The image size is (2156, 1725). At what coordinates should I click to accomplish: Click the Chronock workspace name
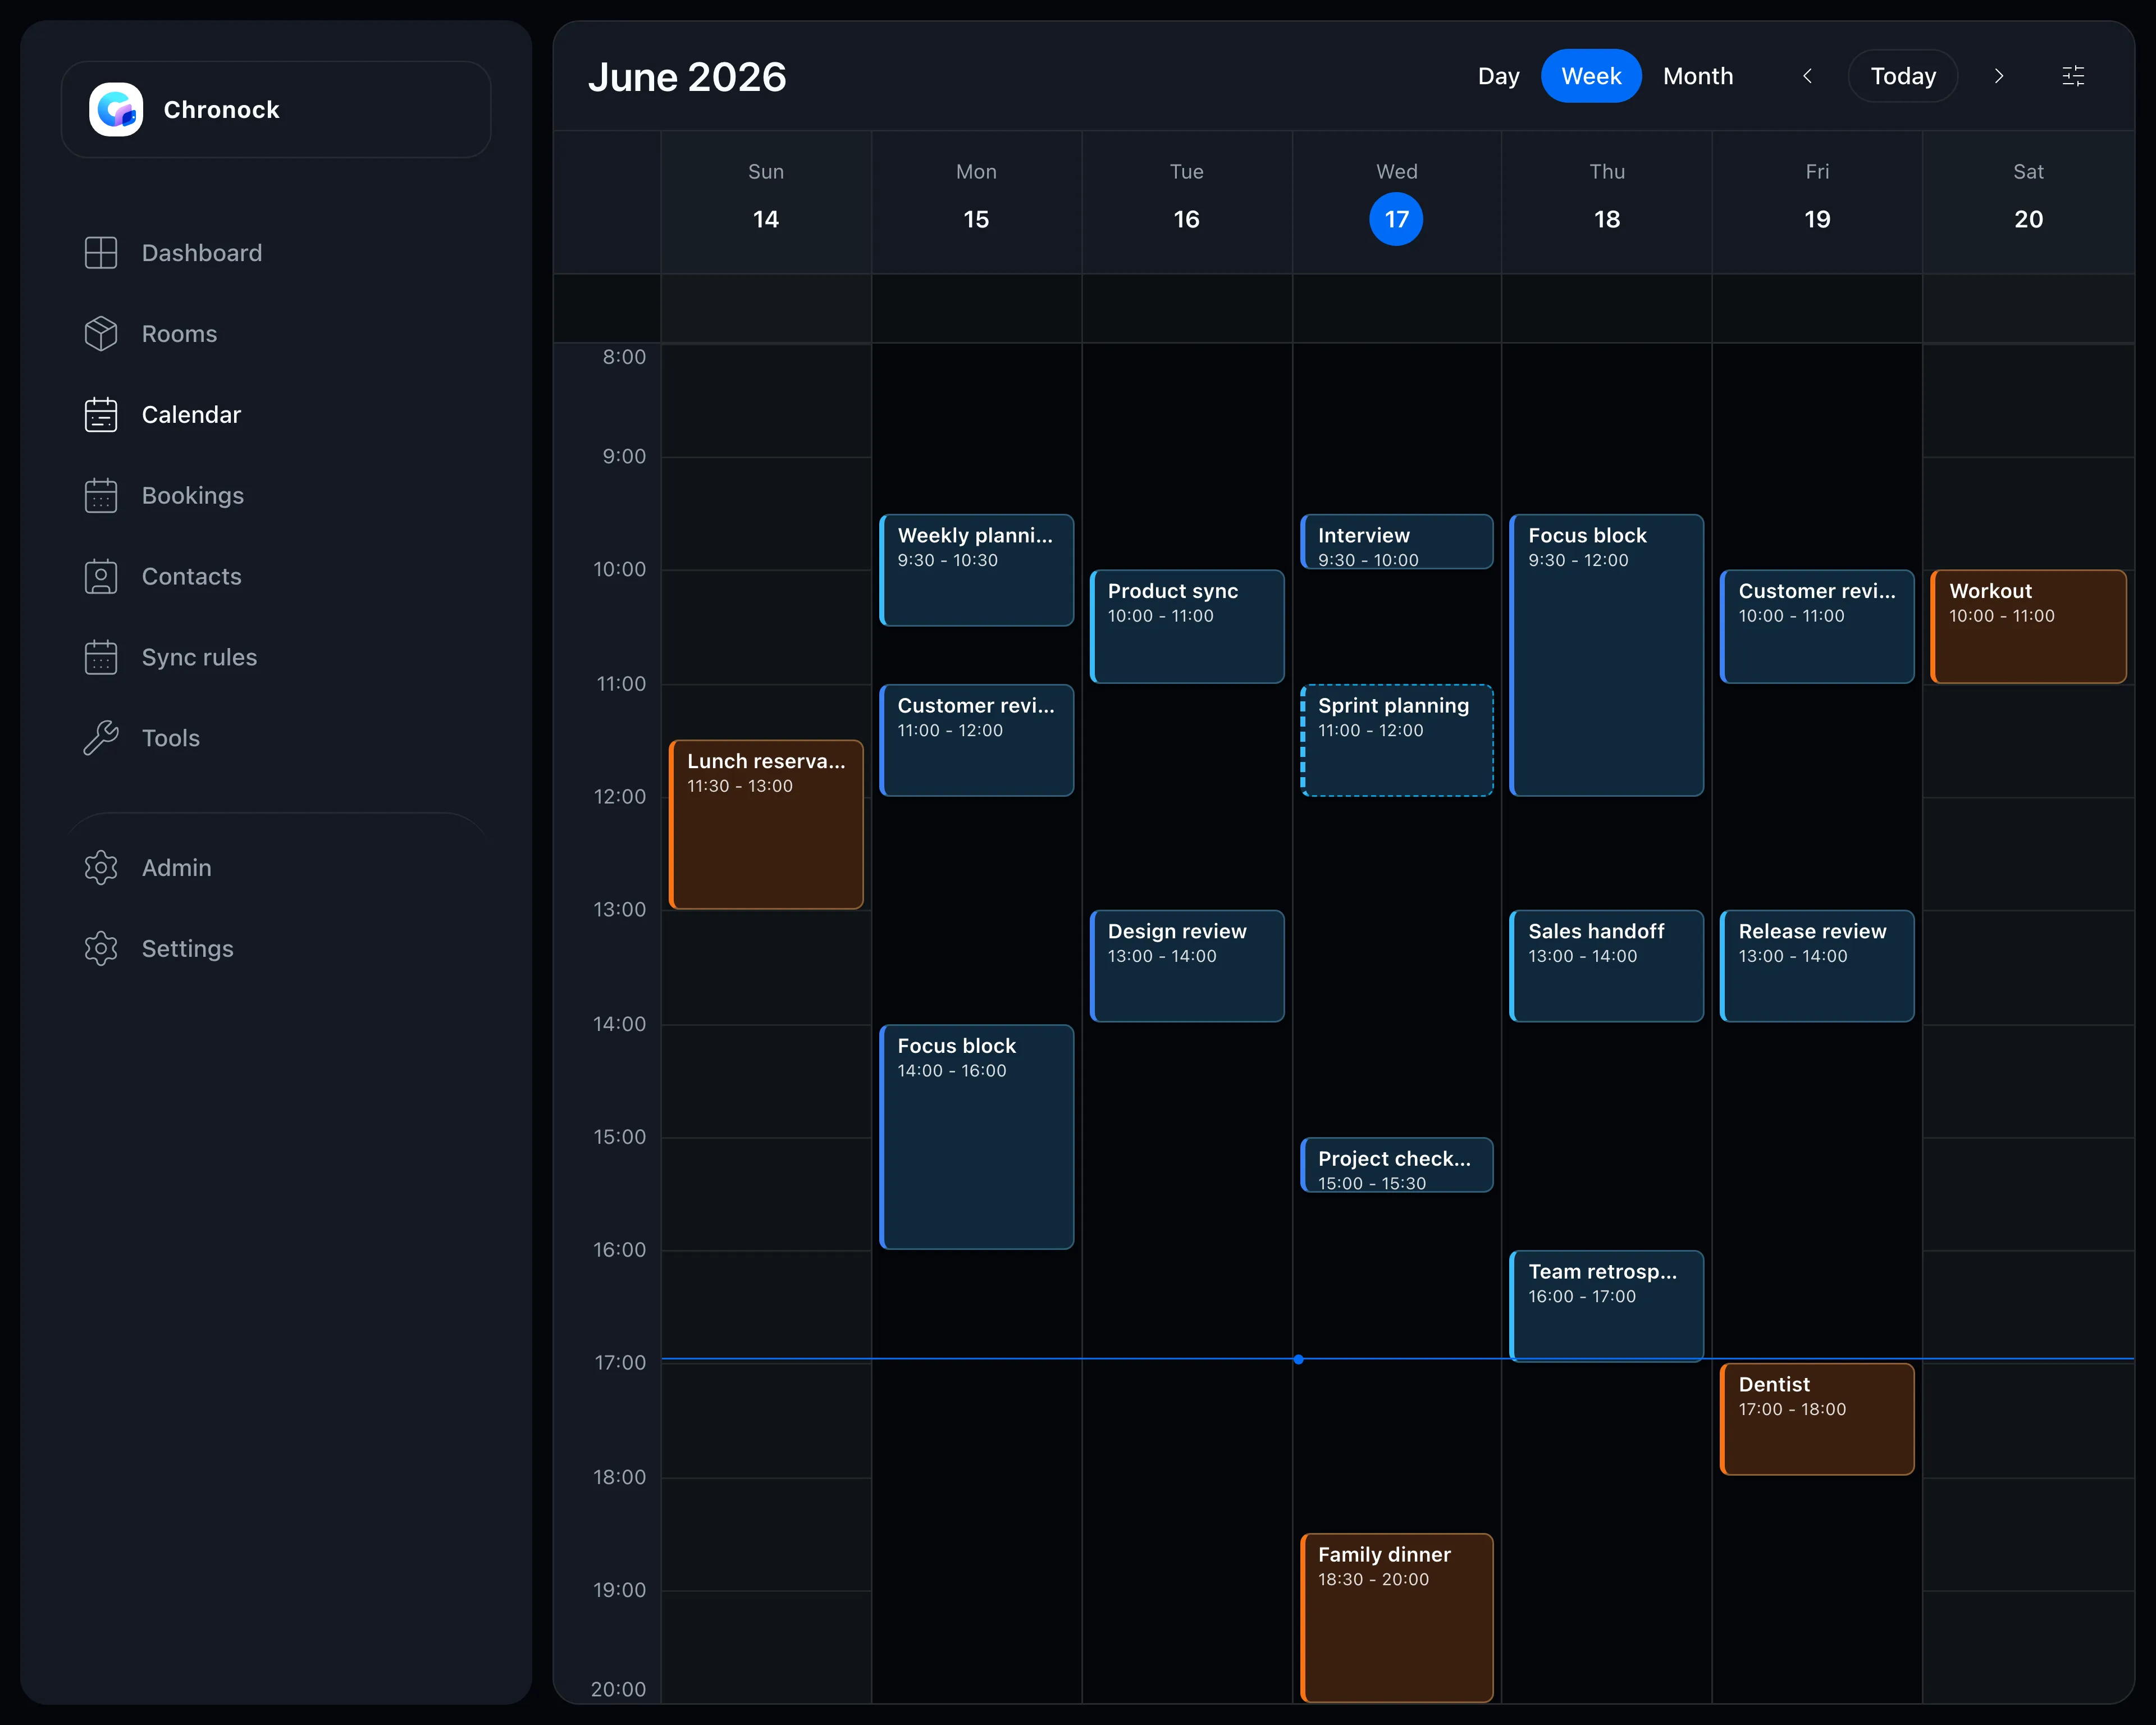pos(221,109)
